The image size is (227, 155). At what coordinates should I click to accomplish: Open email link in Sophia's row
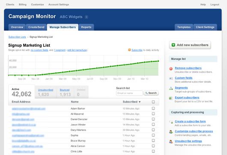(x=28, y=135)
